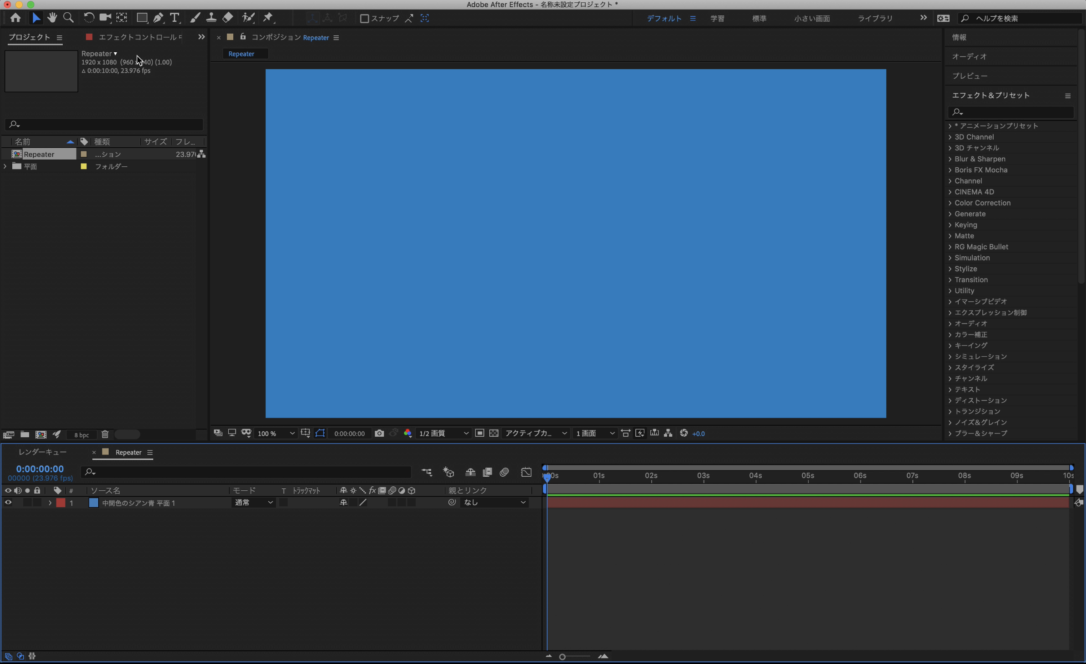
Task: Toggle the transparency grid button
Action: point(494,434)
